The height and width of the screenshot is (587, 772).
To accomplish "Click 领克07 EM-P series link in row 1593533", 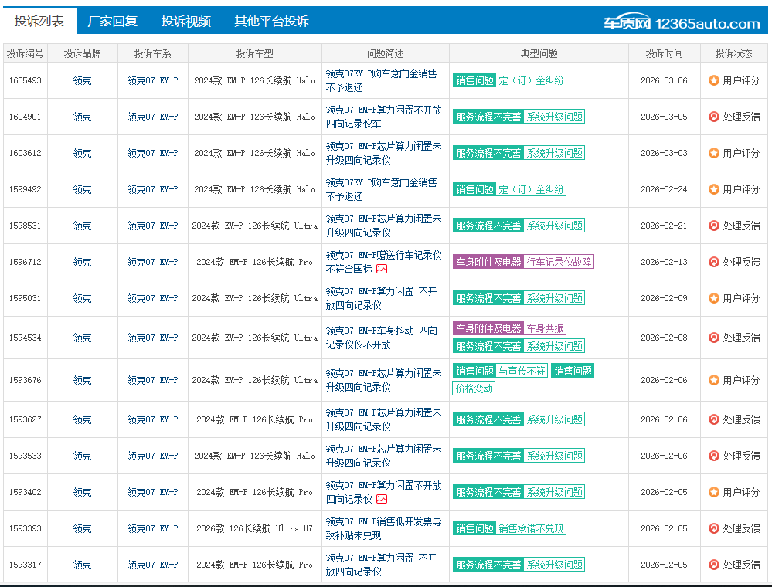I will coord(152,456).
